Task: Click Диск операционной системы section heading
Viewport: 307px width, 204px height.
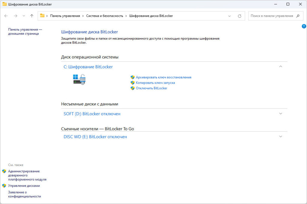Action: click(x=90, y=57)
